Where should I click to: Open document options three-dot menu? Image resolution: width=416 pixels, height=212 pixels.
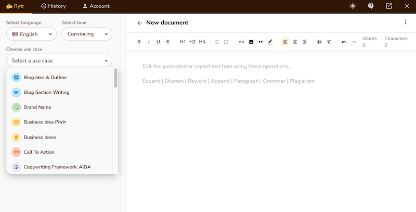(x=406, y=22)
